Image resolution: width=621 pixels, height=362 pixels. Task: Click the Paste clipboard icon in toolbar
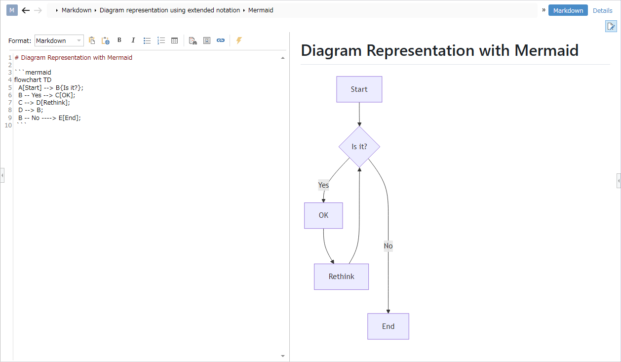point(92,40)
